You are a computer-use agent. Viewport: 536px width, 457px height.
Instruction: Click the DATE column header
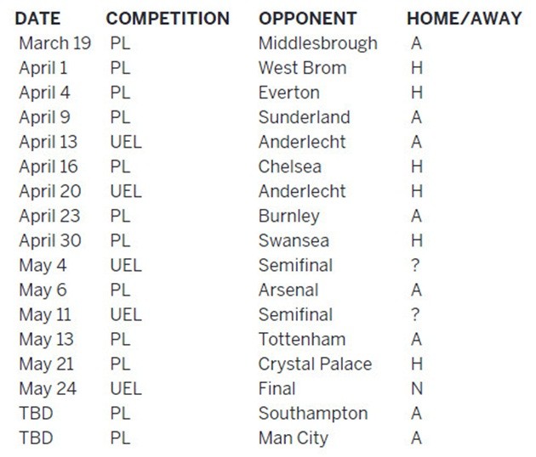point(37,19)
